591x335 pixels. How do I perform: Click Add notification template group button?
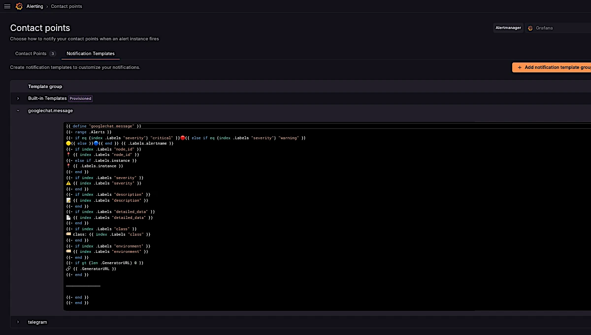[552, 67]
